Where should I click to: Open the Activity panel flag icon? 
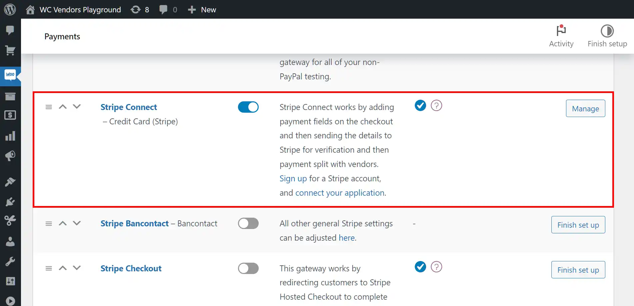561,36
